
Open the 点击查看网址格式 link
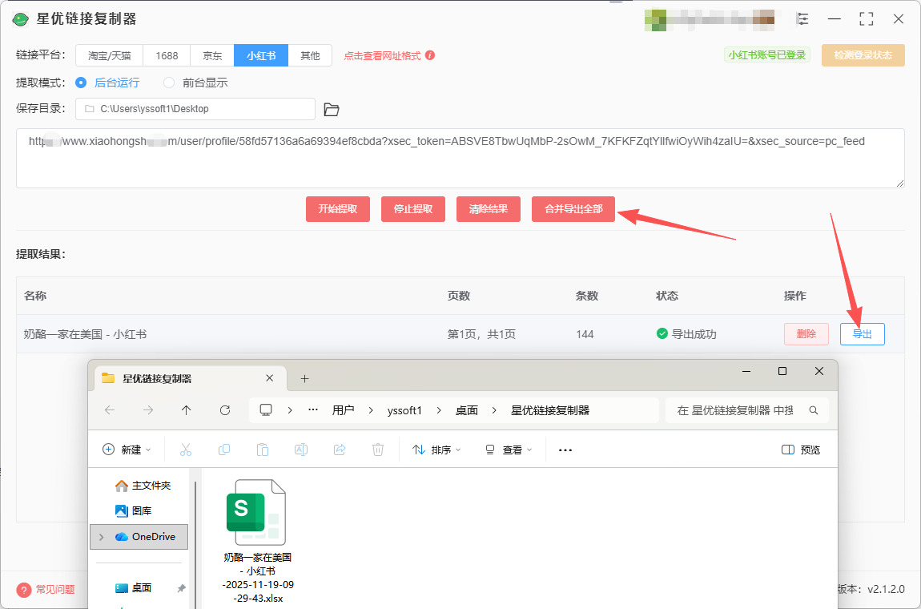382,56
